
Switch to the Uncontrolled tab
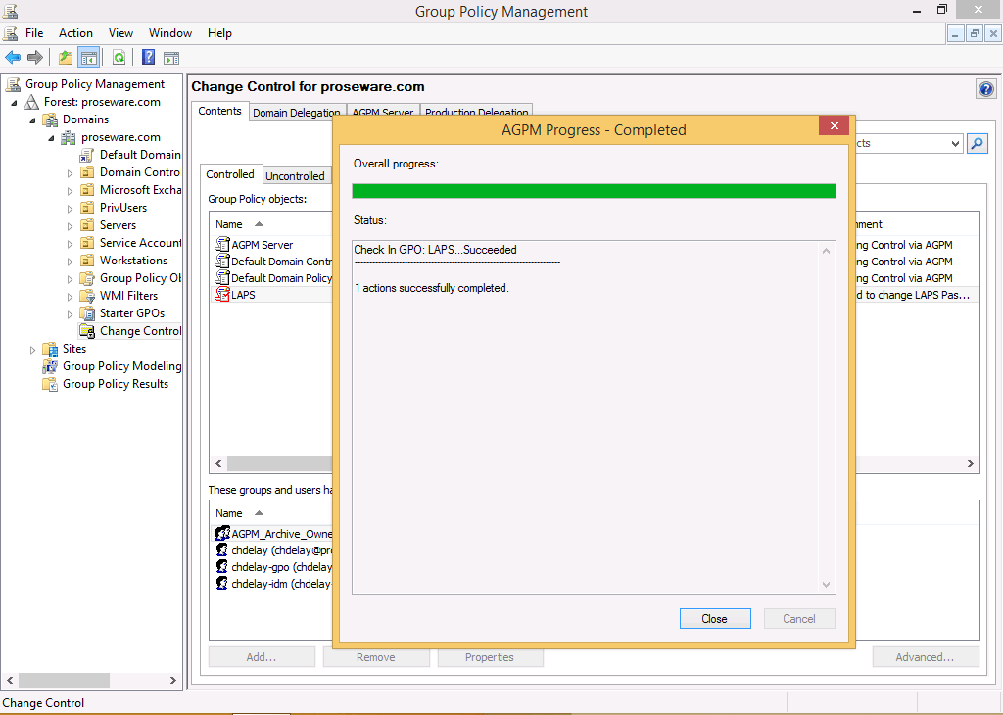point(295,176)
